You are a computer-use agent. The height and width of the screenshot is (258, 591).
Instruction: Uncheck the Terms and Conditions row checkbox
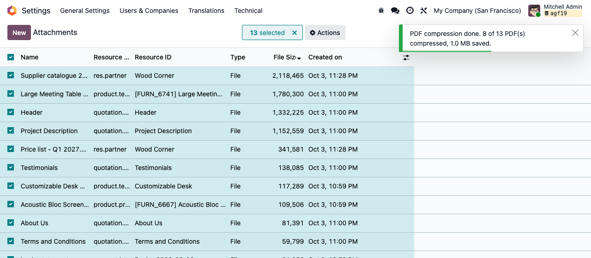11,241
